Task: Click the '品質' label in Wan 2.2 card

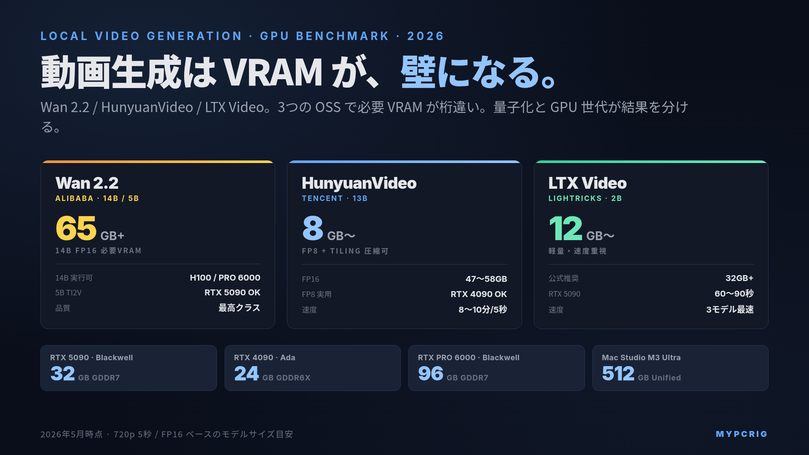Action: point(63,308)
